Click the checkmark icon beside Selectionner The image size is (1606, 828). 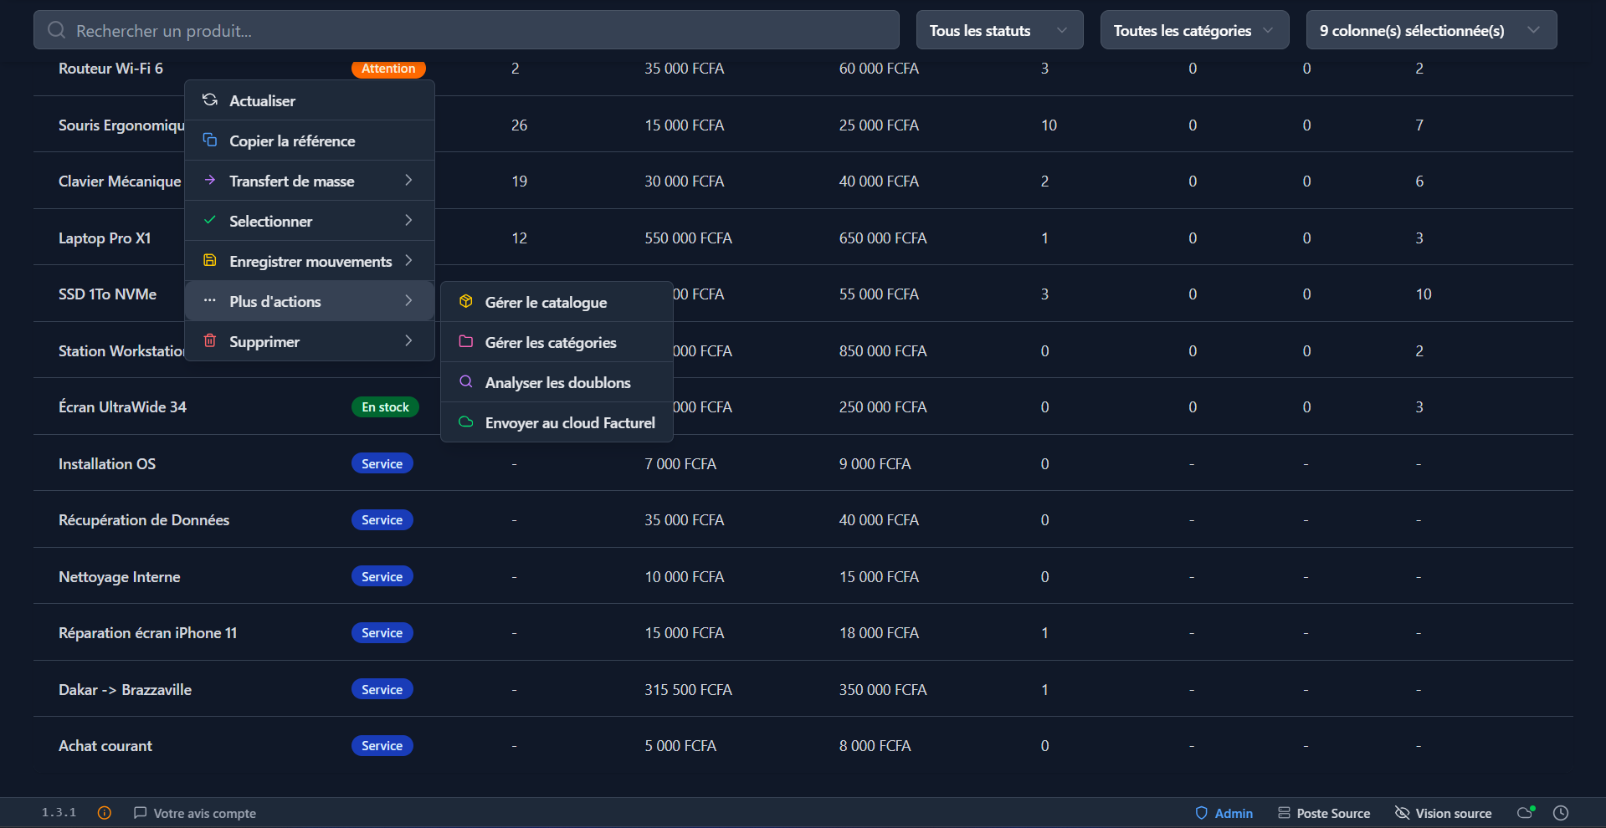point(210,221)
